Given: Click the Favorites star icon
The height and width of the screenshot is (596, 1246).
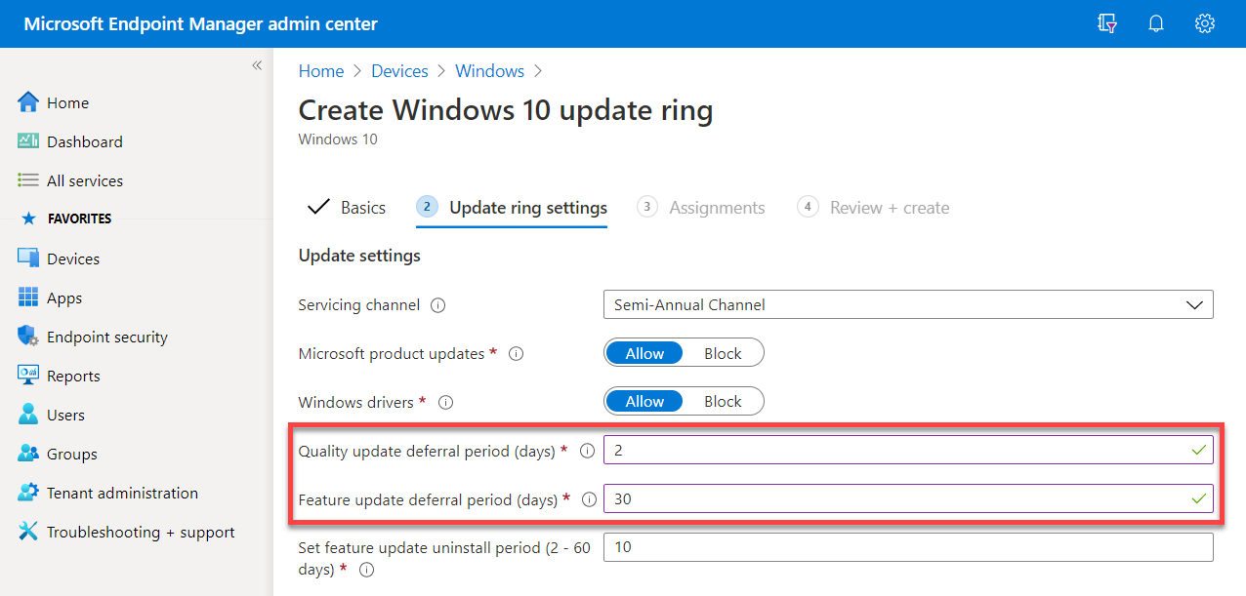Looking at the screenshot, I should (x=28, y=219).
